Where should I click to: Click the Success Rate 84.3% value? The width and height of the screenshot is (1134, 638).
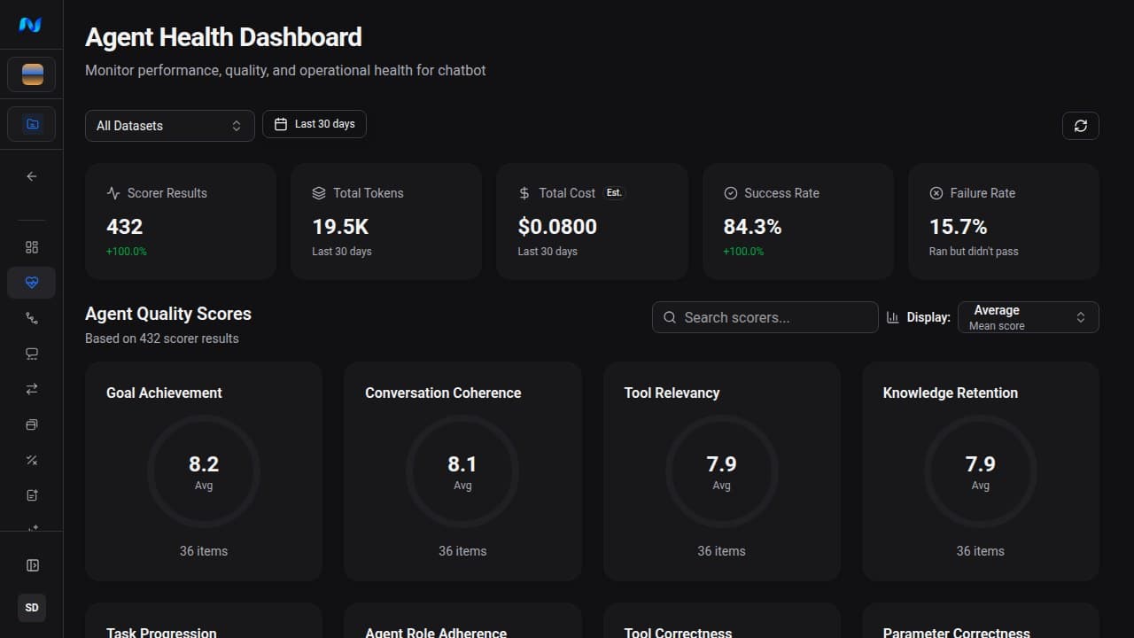coord(752,227)
